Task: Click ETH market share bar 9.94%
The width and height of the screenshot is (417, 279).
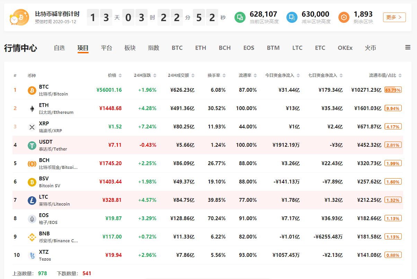Action: [393, 108]
